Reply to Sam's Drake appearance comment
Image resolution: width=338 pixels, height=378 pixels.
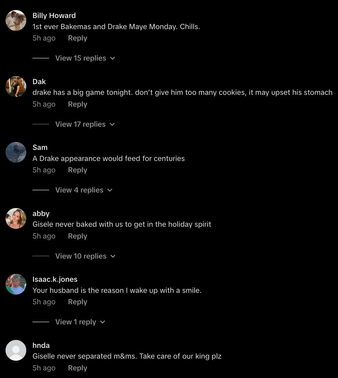pyautogui.click(x=77, y=170)
